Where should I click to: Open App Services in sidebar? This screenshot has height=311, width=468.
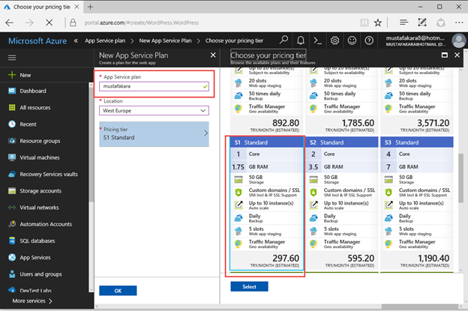(35, 258)
